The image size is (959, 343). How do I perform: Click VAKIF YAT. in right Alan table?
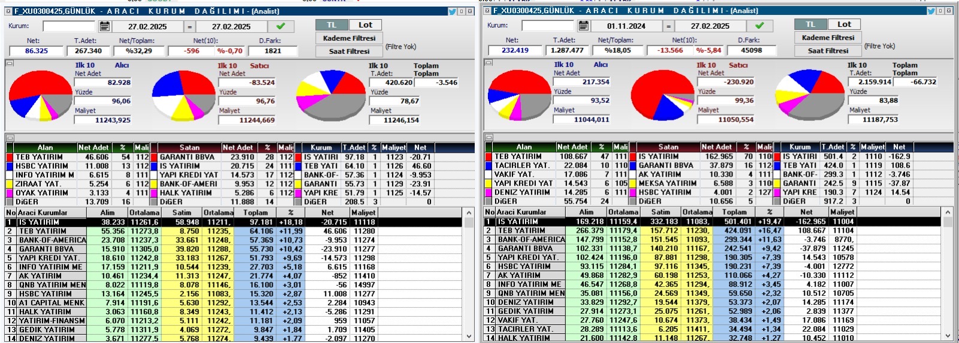tap(513, 174)
